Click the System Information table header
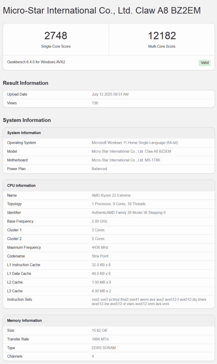Screen dimensions: 217x364 (108, 133)
